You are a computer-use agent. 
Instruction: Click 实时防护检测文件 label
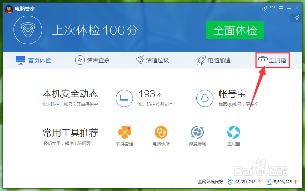point(155,104)
